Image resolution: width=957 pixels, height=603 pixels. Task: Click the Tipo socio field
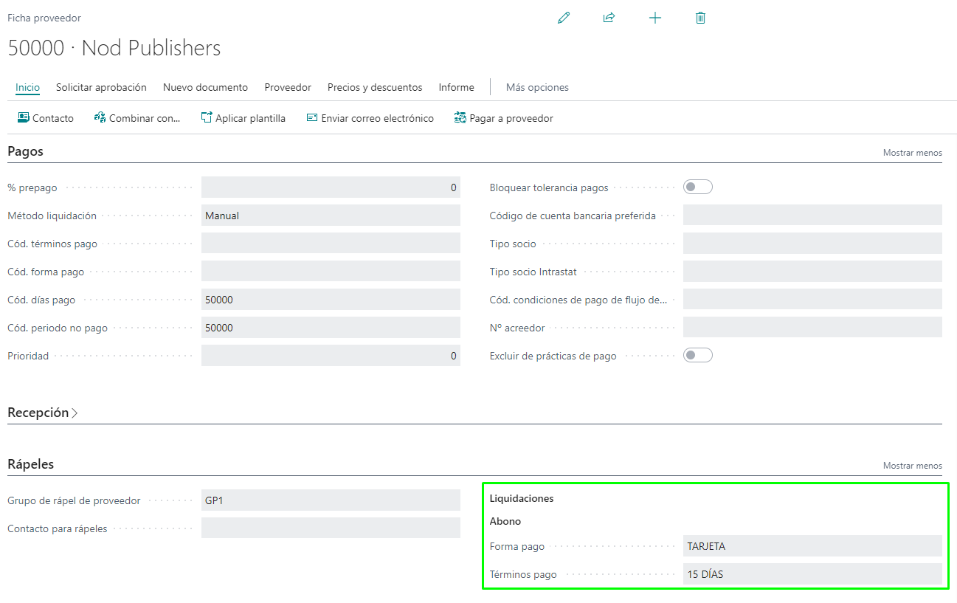(812, 244)
